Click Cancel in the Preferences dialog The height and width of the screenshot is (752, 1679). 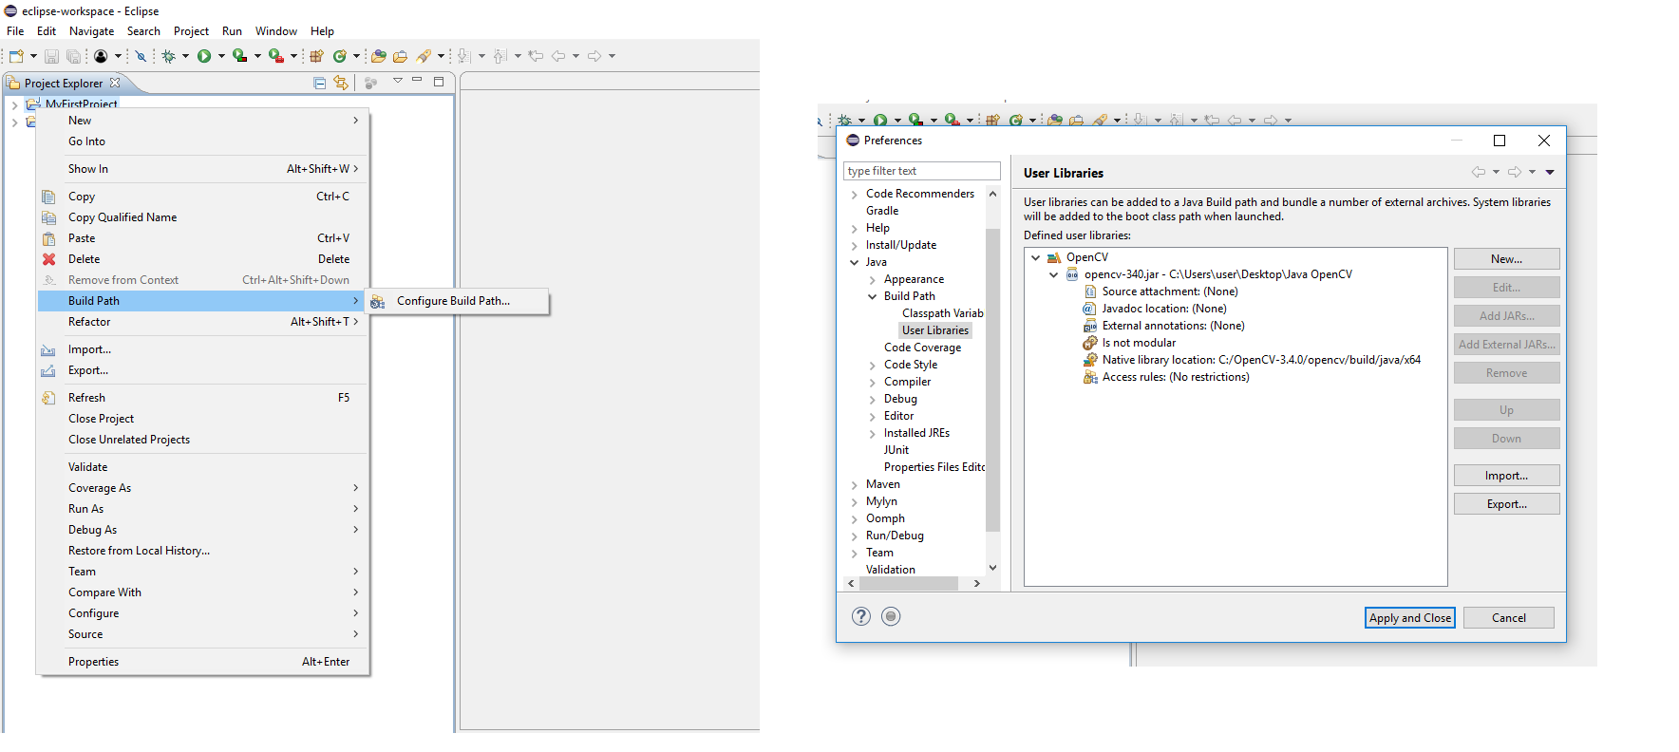point(1508,618)
